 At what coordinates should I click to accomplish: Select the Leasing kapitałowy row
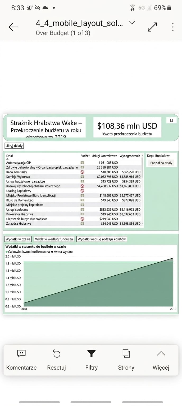[73, 191]
